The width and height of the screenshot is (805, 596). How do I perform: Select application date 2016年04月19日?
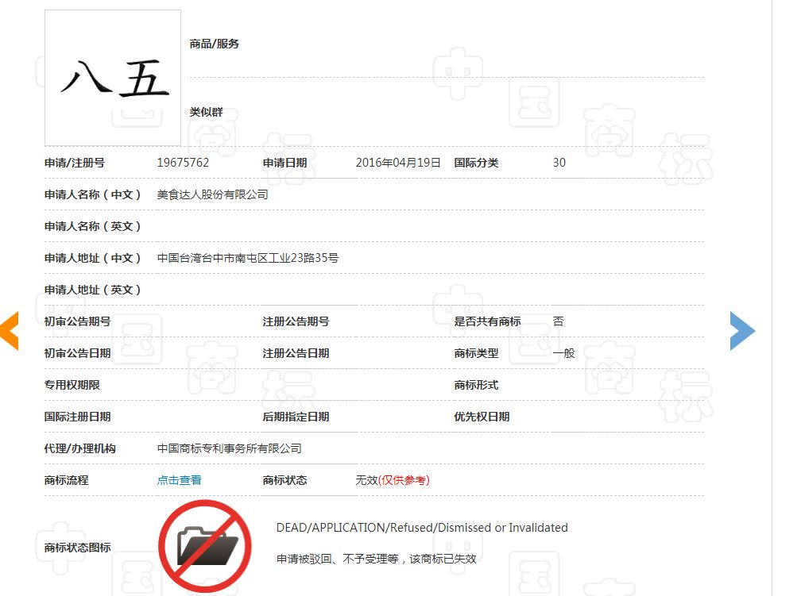pyautogui.click(x=398, y=163)
